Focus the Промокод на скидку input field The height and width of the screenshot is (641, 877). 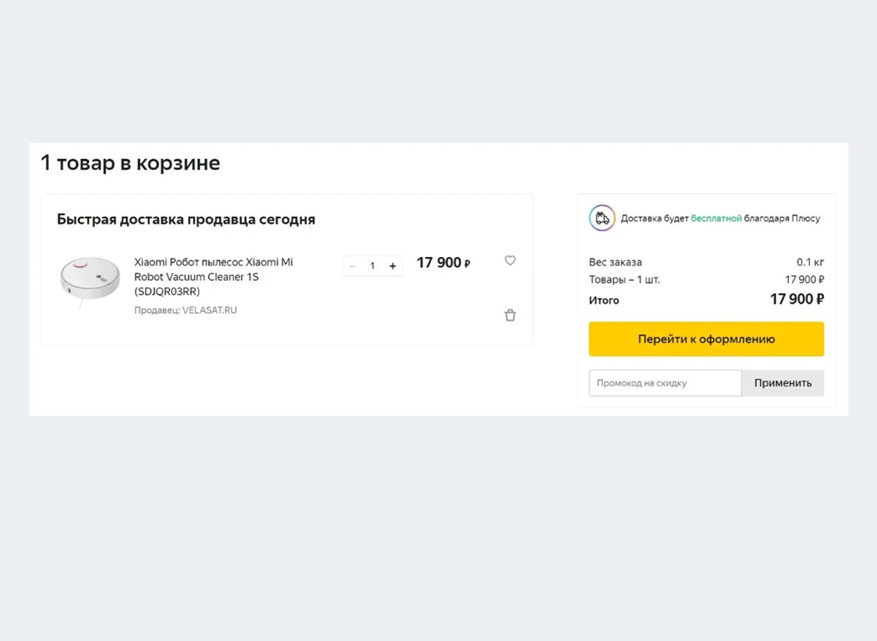[x=665, y=383]
